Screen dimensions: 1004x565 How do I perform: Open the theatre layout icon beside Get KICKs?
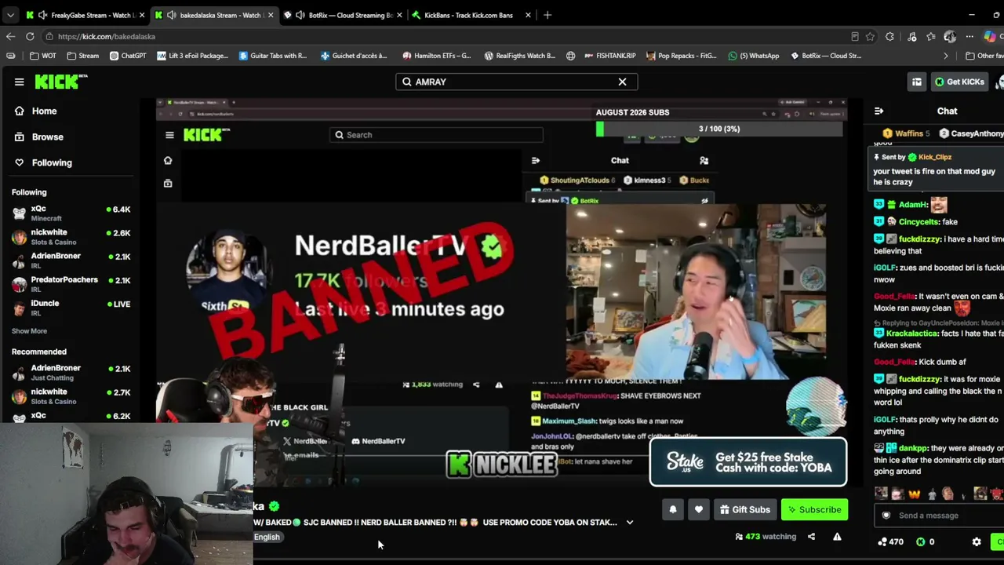tap(916, 82)
